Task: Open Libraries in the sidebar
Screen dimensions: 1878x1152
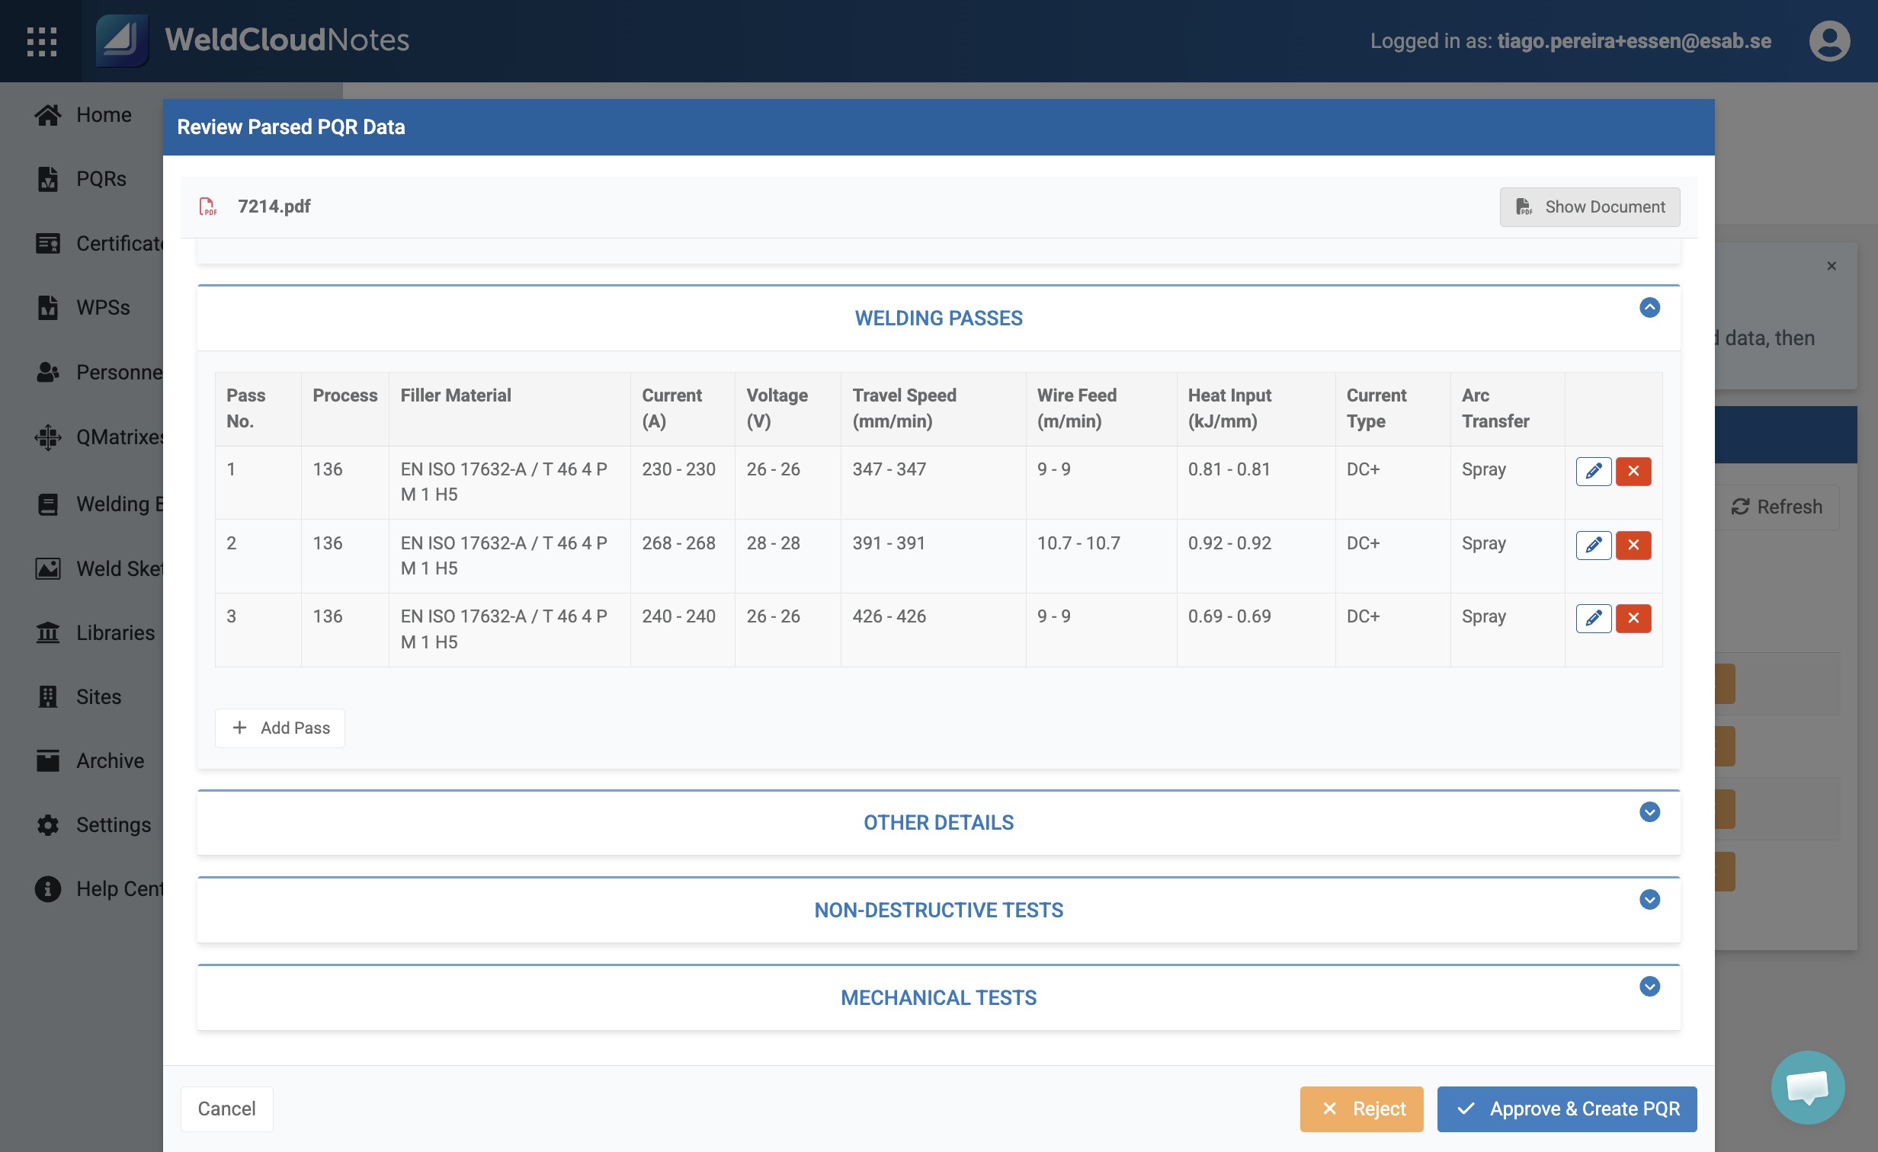Action: (x=95, y=633)
